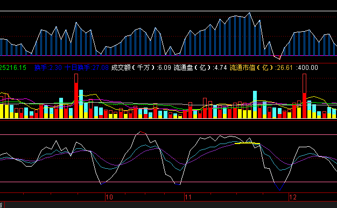Click the red low-point segment on the top histogram

[x=277, y=58]
